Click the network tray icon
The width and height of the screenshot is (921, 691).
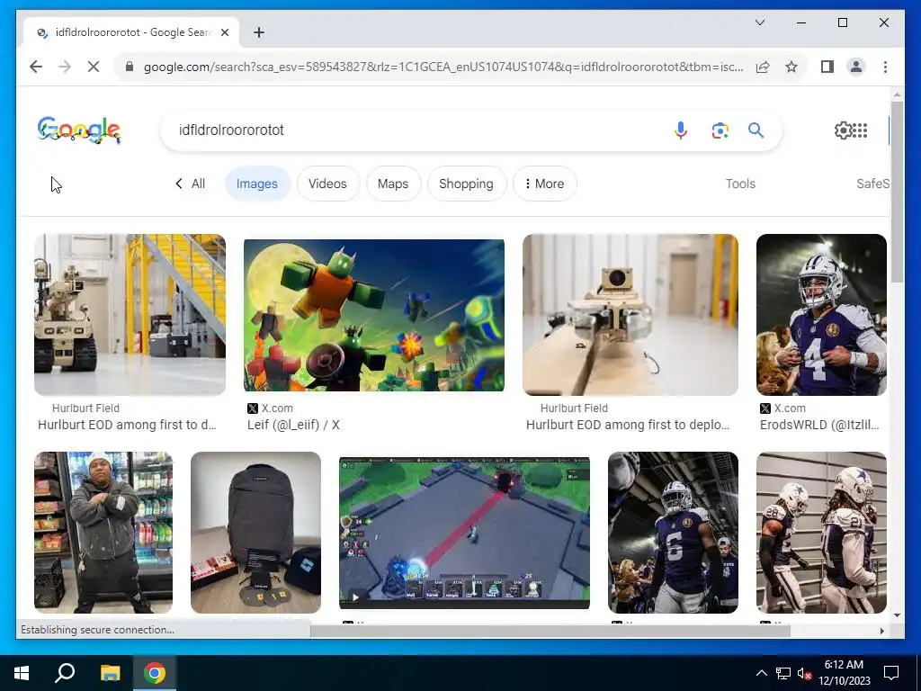click(783, 673)
